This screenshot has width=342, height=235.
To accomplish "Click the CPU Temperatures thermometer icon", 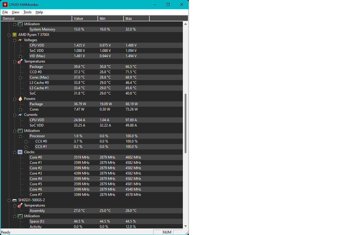I will pos(20,61).
